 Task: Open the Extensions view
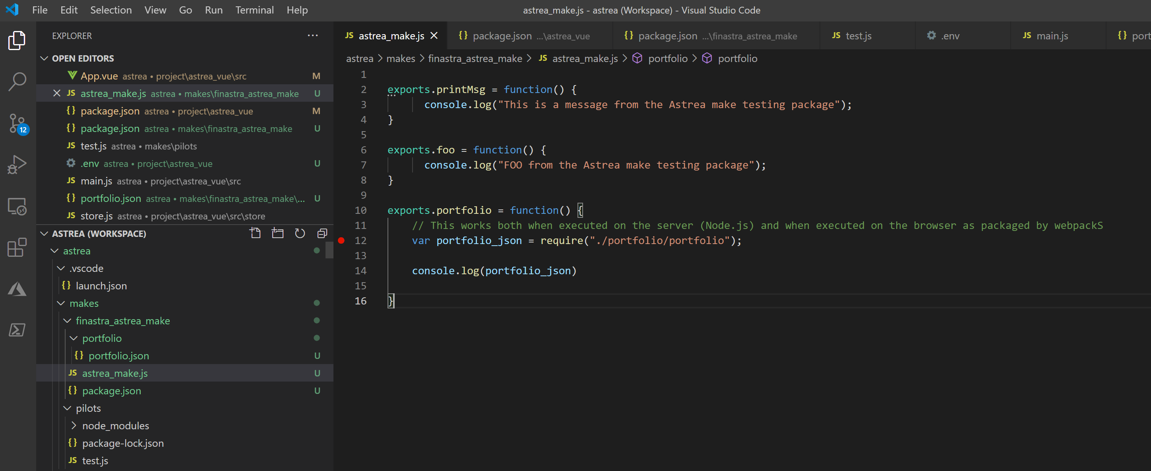coord(17,247)
